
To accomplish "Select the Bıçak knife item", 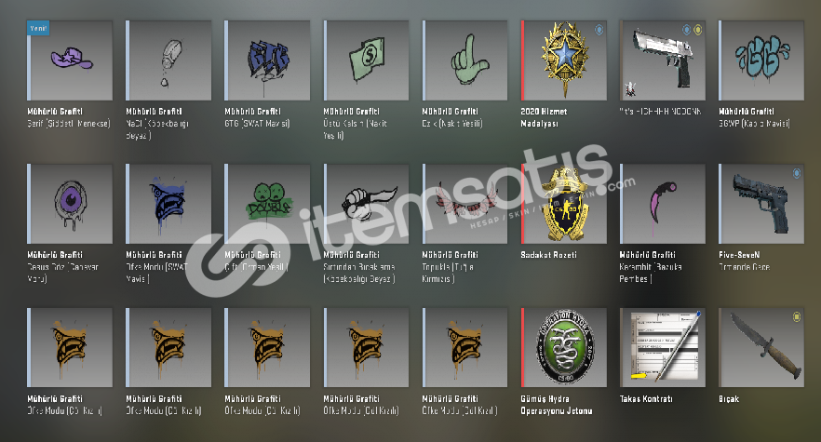I will click(761, 348).
